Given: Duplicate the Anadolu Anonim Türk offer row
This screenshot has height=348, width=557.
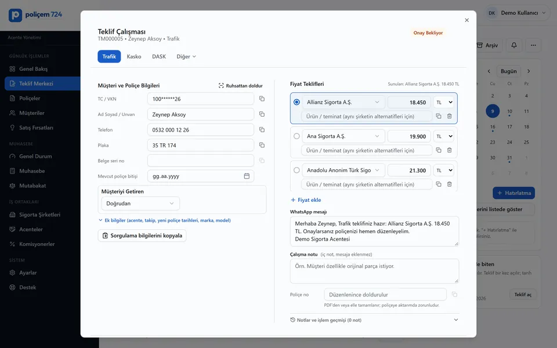Looking at the screenshot, I should [x=439, y=184].
